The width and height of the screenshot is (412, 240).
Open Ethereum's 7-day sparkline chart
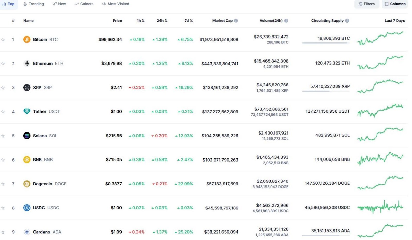coord(380,62)
